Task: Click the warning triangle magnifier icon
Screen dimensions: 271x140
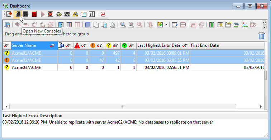Action: click(x=75, y=14)
